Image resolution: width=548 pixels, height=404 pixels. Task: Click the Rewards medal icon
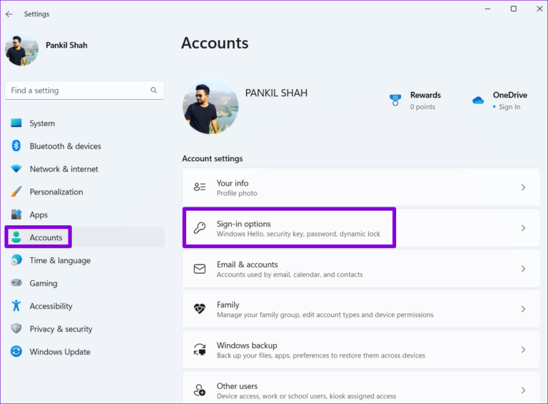[395, 100]
